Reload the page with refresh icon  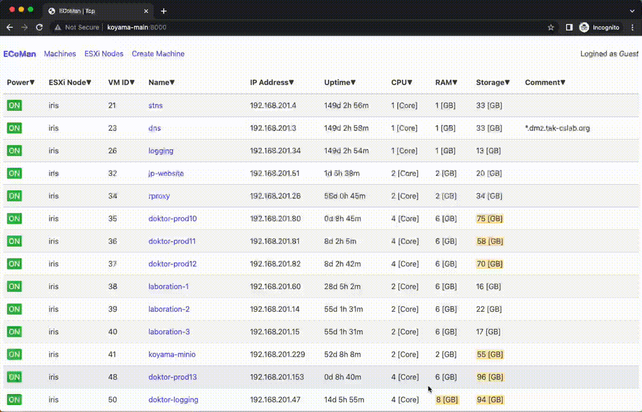39,28
